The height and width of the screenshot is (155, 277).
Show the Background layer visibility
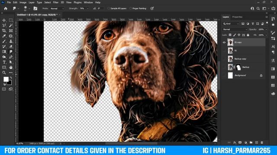[x=224, y=75]
